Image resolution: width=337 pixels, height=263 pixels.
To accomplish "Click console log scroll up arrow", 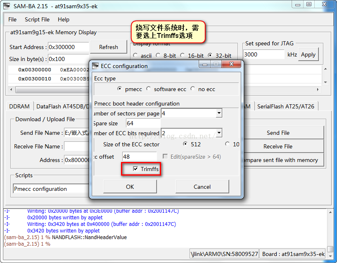I will [330, 212].
